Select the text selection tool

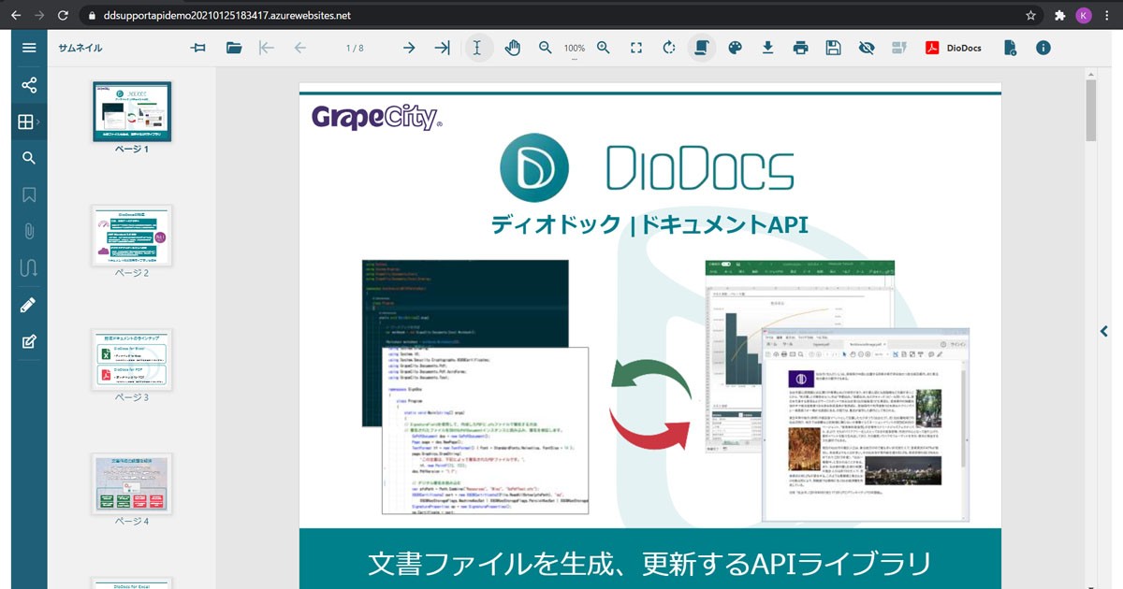[478, 48]
